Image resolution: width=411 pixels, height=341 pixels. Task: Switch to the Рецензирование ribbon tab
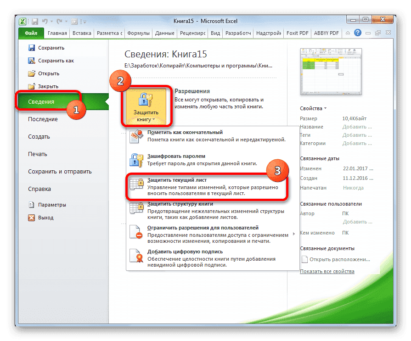193,33
